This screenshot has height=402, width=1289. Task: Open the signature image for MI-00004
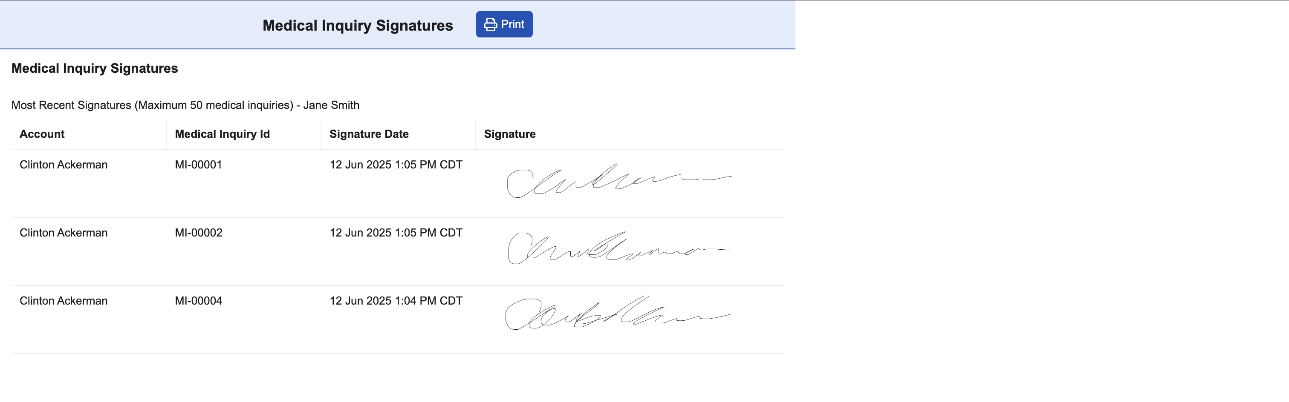pyautogui.click(x=618, y=314)
